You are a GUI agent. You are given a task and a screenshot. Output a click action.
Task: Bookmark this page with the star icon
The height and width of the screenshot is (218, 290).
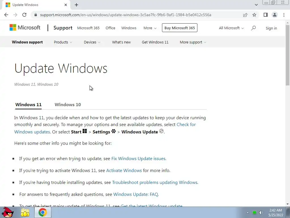tap(254, 15)
